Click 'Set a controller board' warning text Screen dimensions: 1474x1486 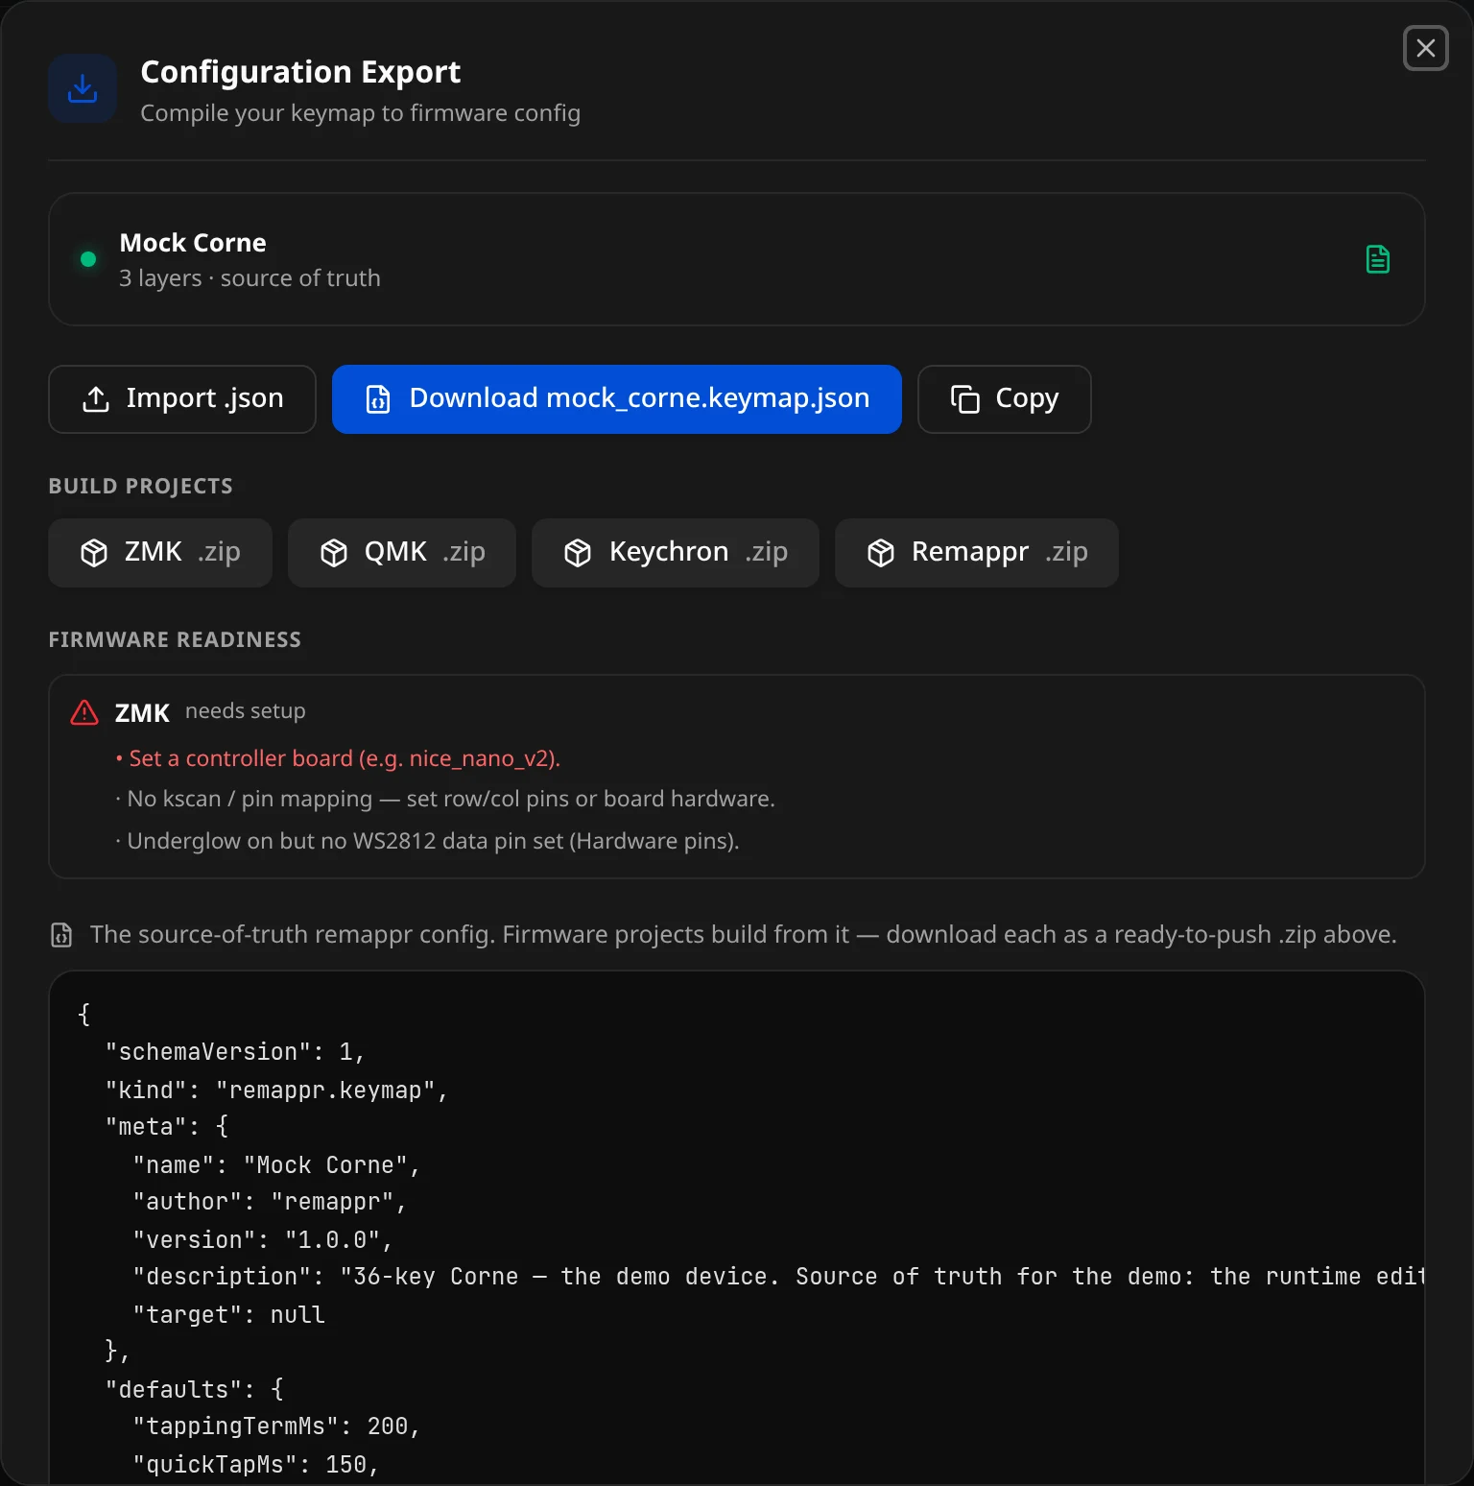(x=338, y=758)
